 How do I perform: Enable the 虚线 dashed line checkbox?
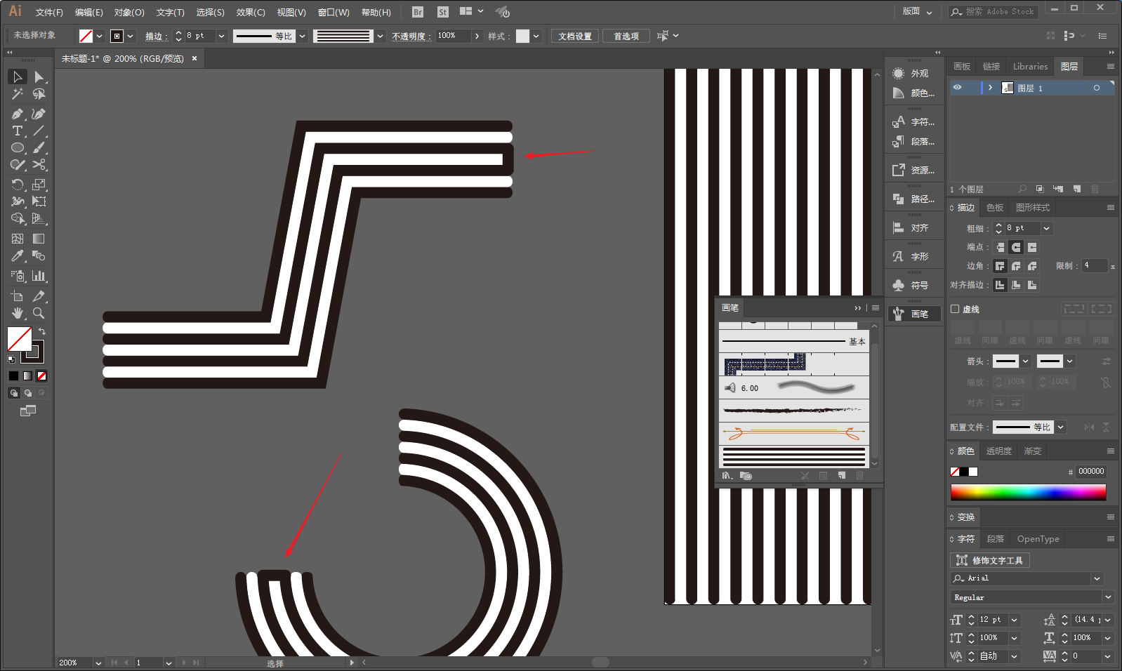955,309
